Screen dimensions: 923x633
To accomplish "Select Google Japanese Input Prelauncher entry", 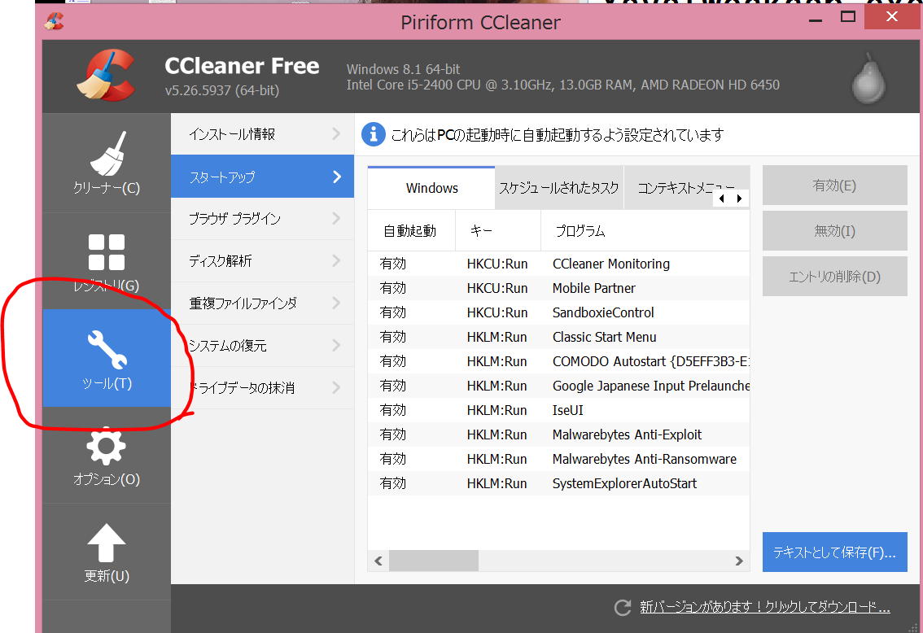I will click(x=558, y=386).
